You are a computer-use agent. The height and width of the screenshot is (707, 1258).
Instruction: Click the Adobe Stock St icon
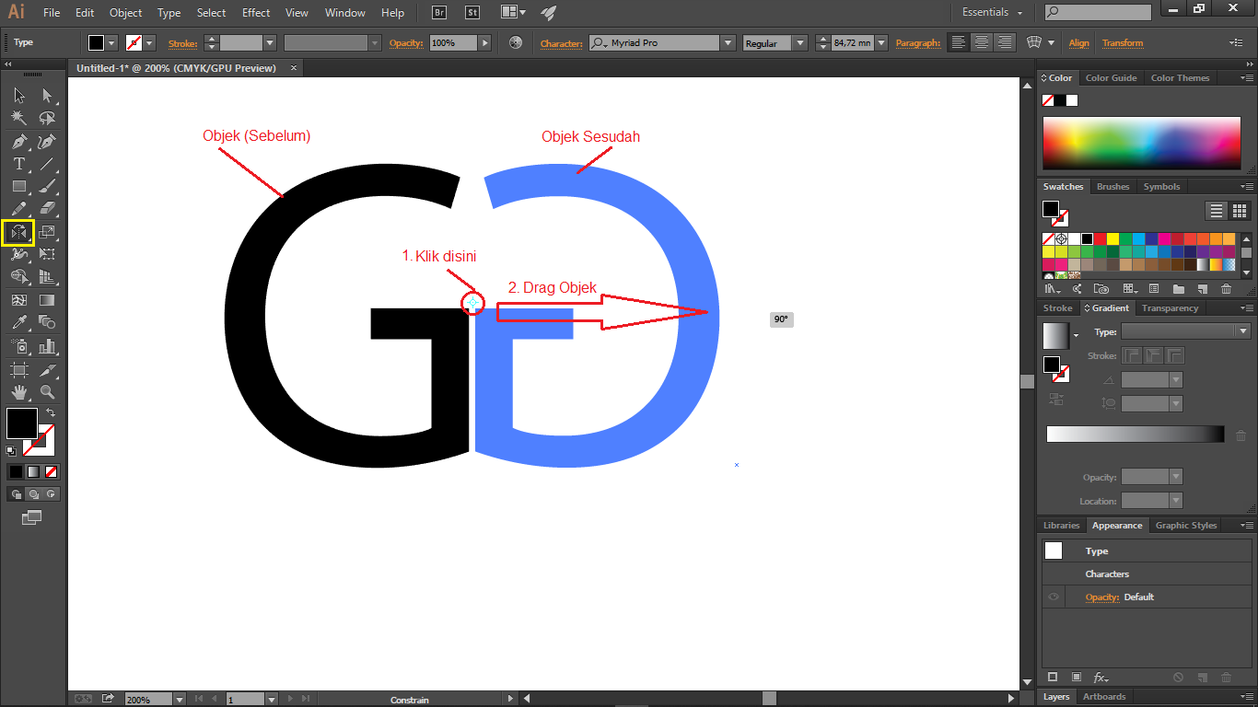click(x=472, y=13)
